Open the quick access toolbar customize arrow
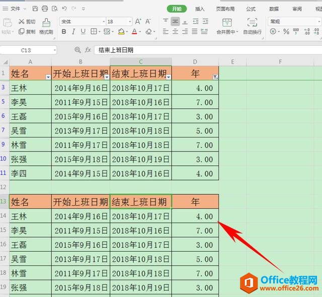 tap(83, 9)
